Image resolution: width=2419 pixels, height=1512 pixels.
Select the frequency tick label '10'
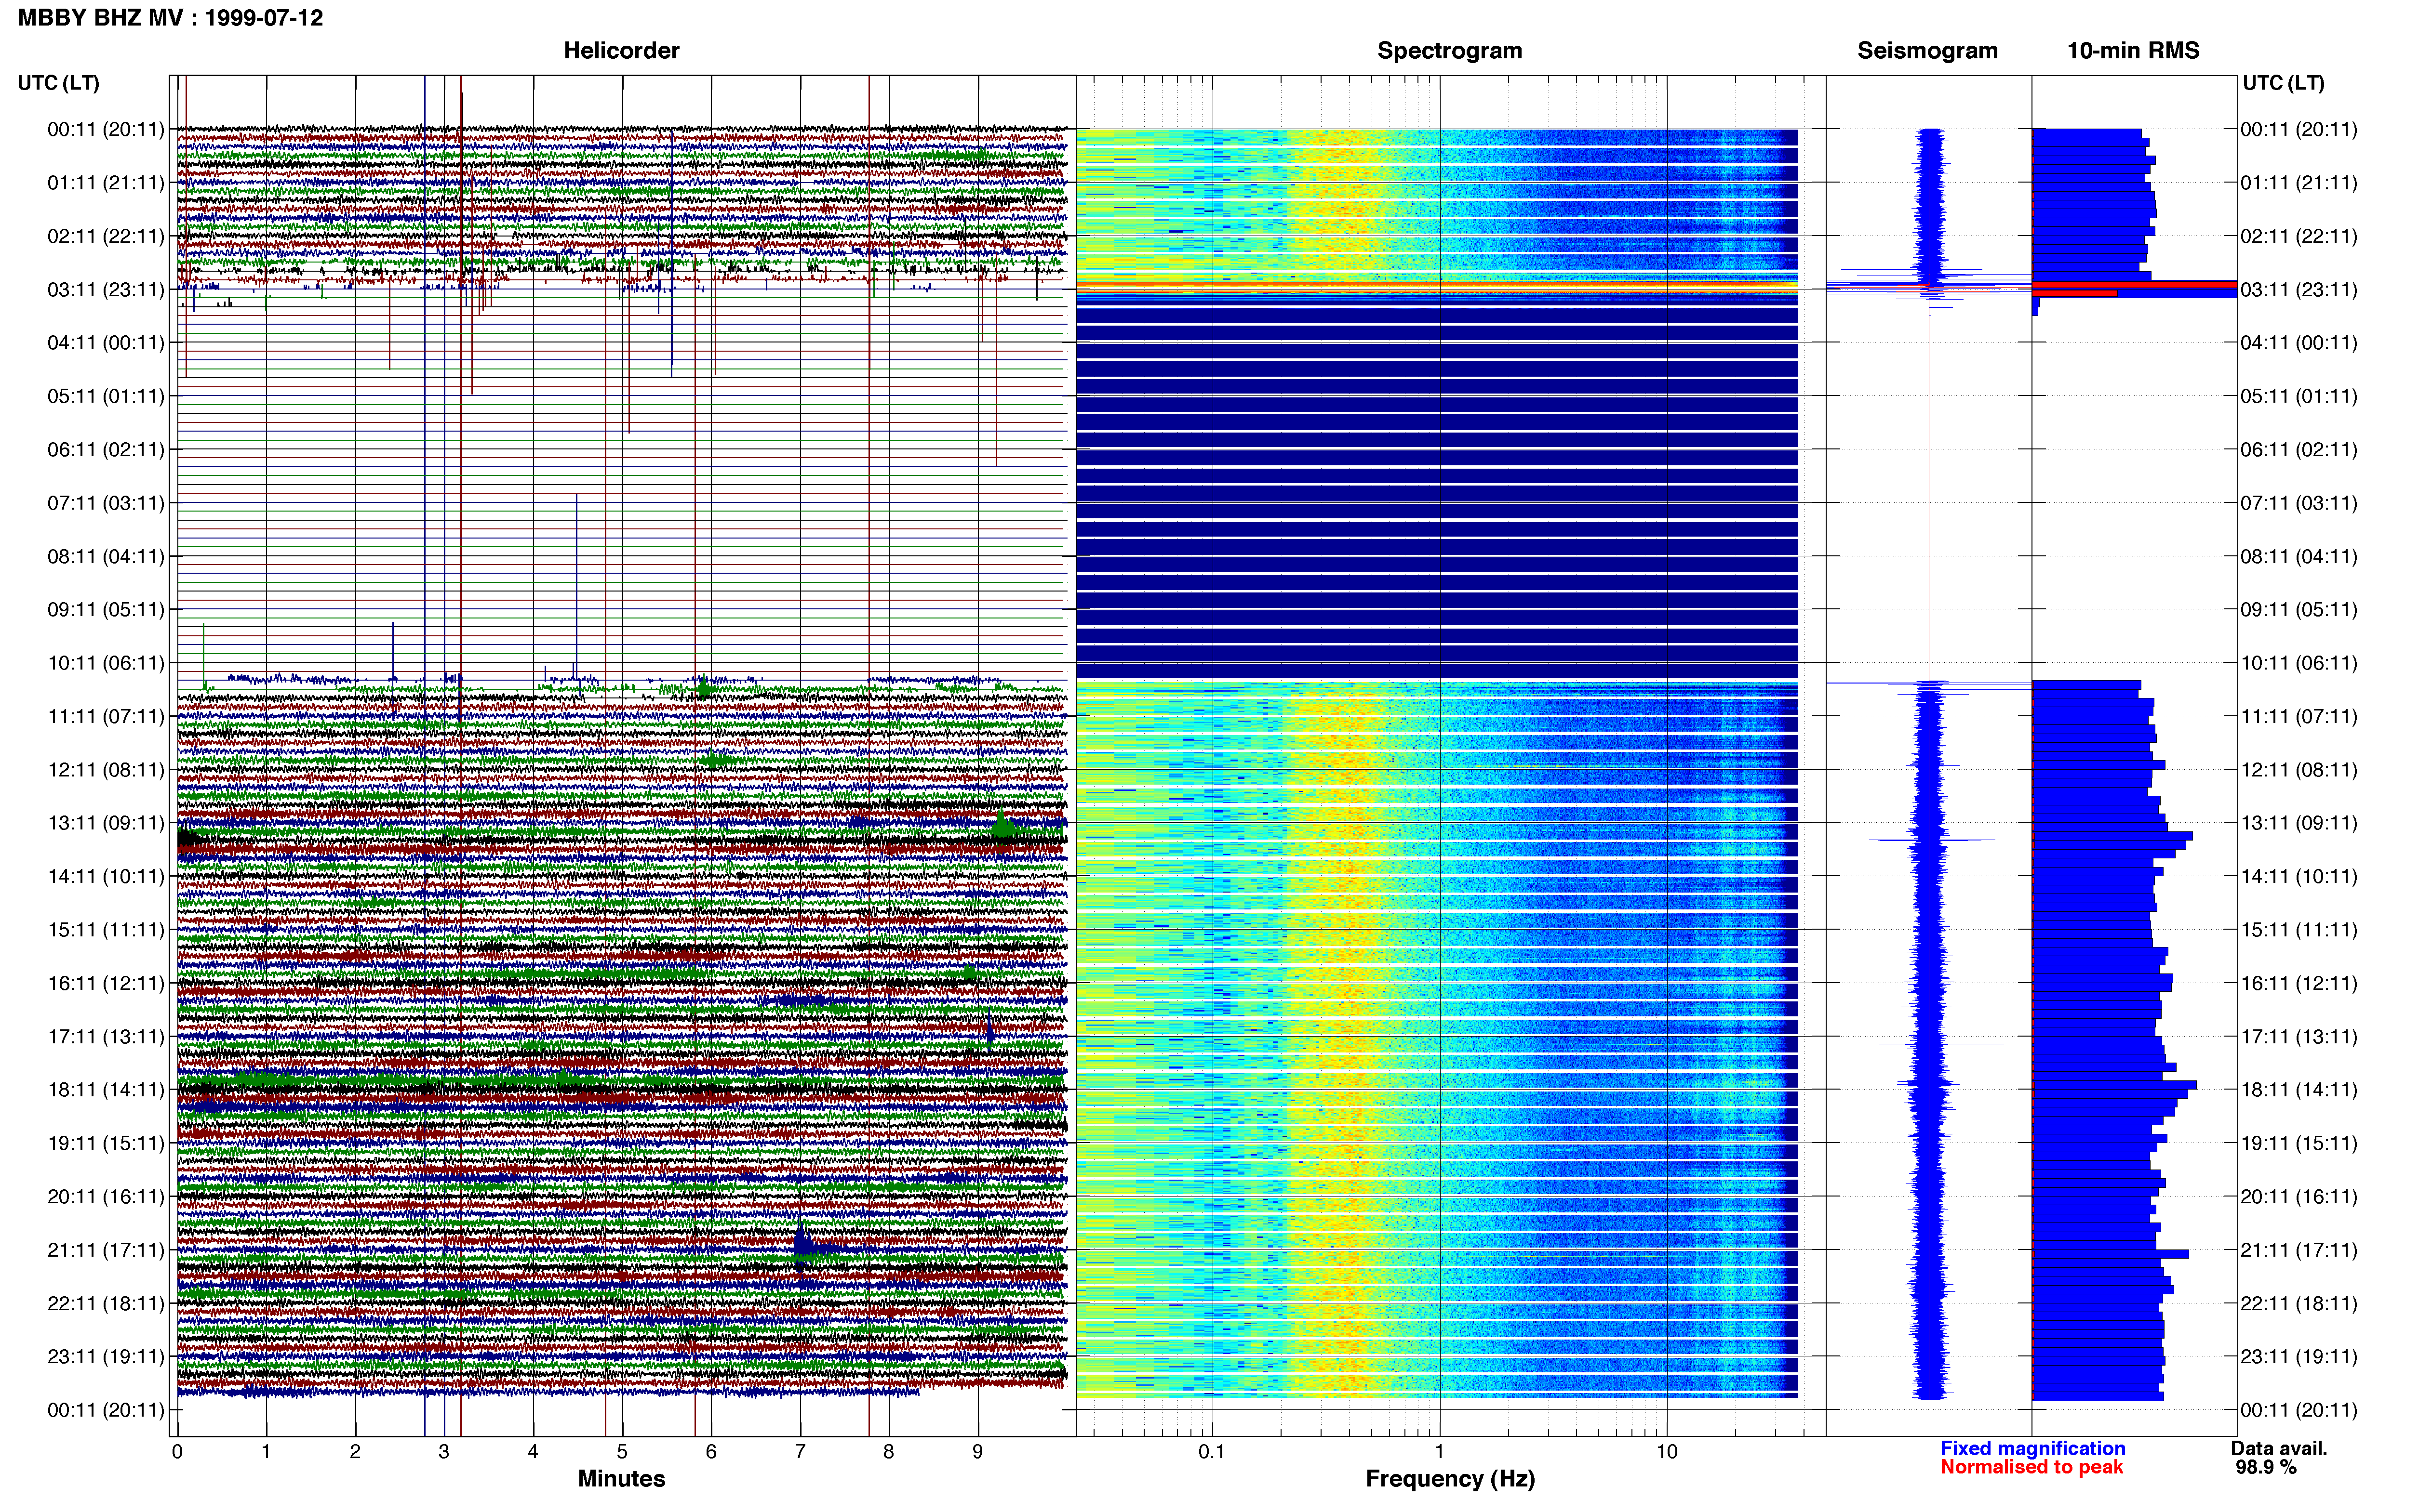pos(1667,1452)
